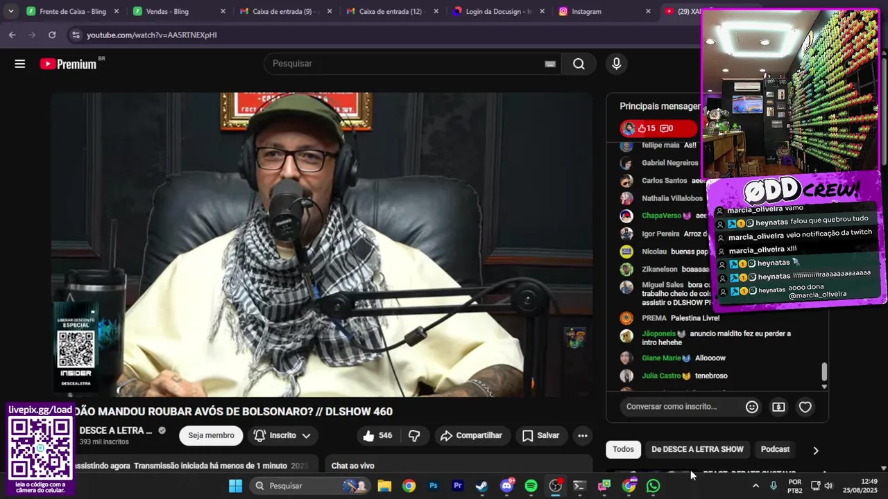The image size is (888, 499).
Task: Open Spotify from the taskbar
Action: coord(531,486)
